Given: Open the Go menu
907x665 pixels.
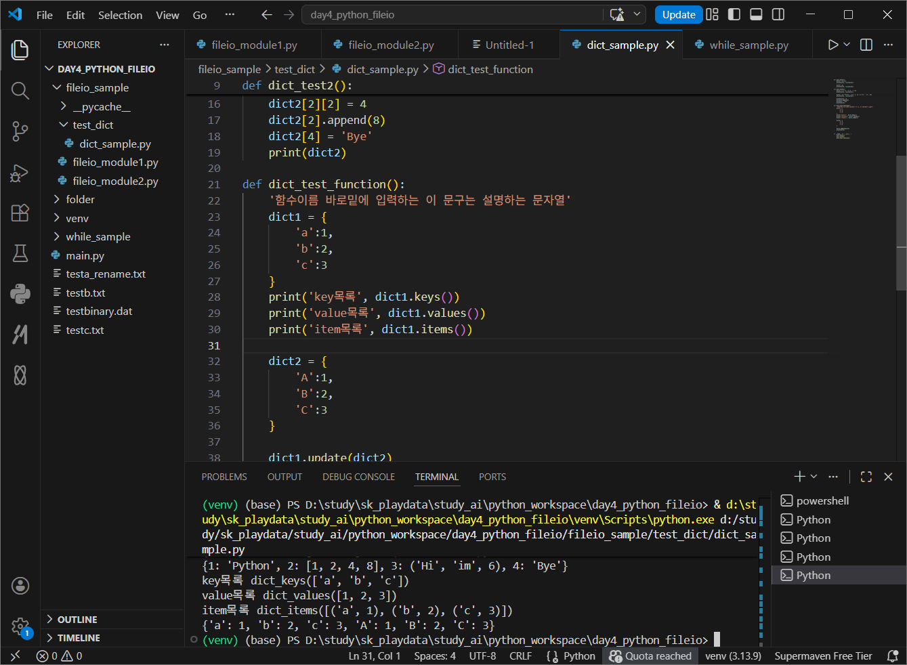Looking at the screenshot, I should click(200, 15).
